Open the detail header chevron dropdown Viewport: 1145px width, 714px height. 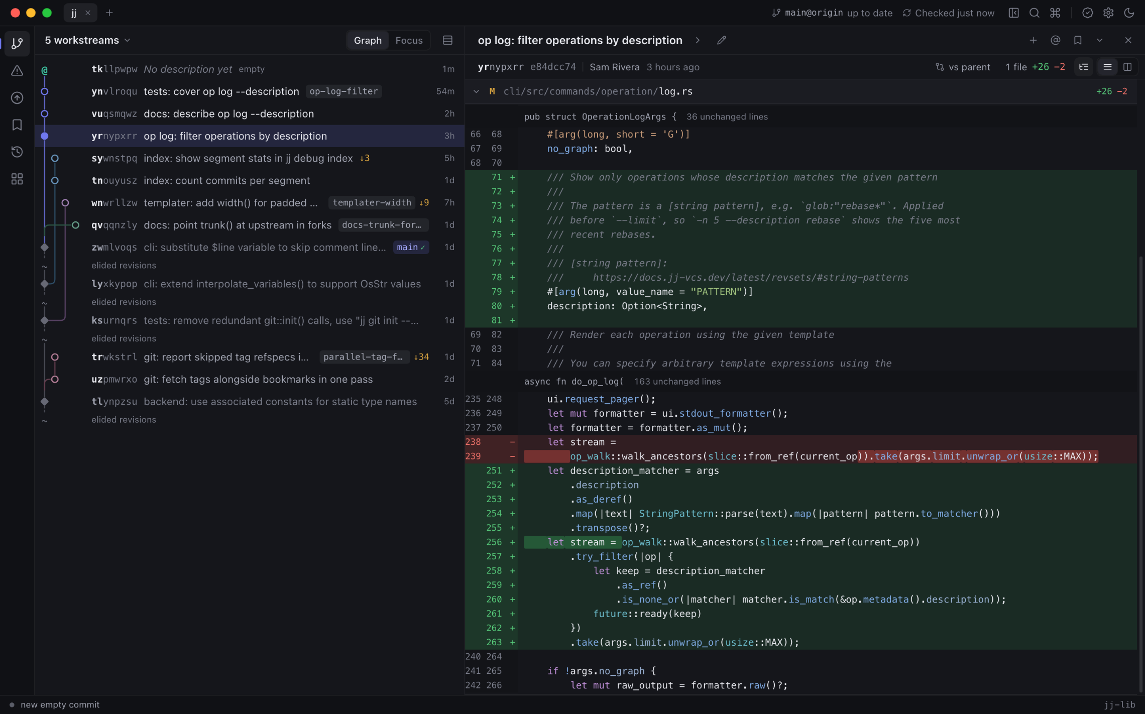[1099, 40]
